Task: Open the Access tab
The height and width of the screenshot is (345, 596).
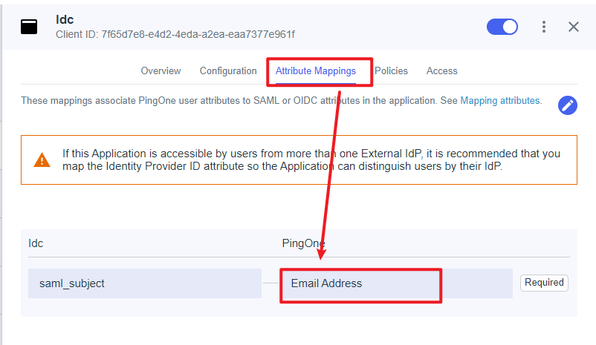Action: pos(441,71)
